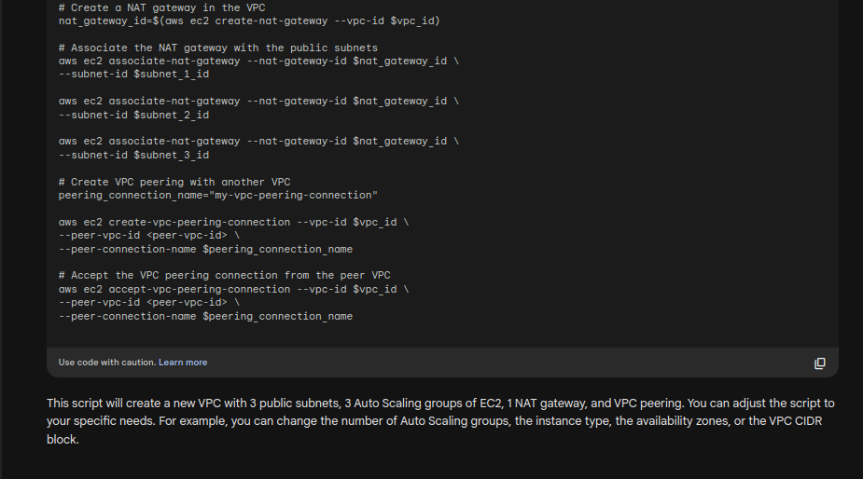The width and height of the screenshot is (863, 479).
Task: Click the '# Accept the VPC peering connection' comment
Action: point(225,276)
